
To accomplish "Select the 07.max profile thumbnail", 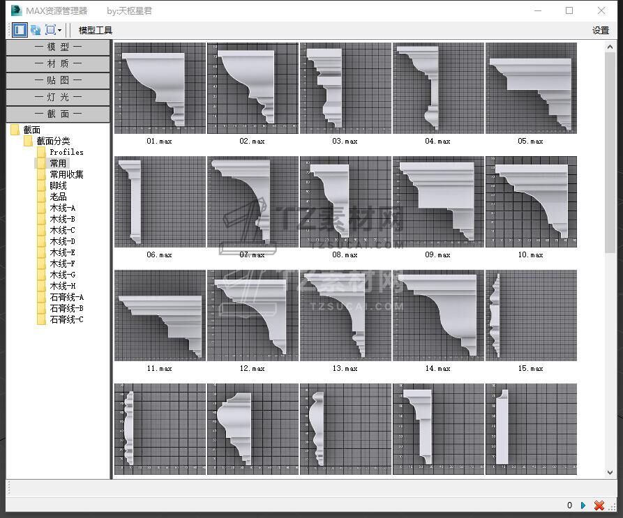I will pos(253,201).
